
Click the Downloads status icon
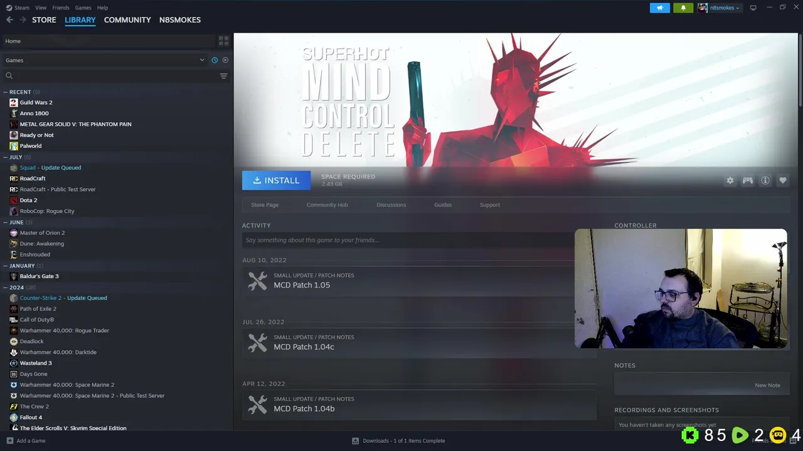pos(355,441)
